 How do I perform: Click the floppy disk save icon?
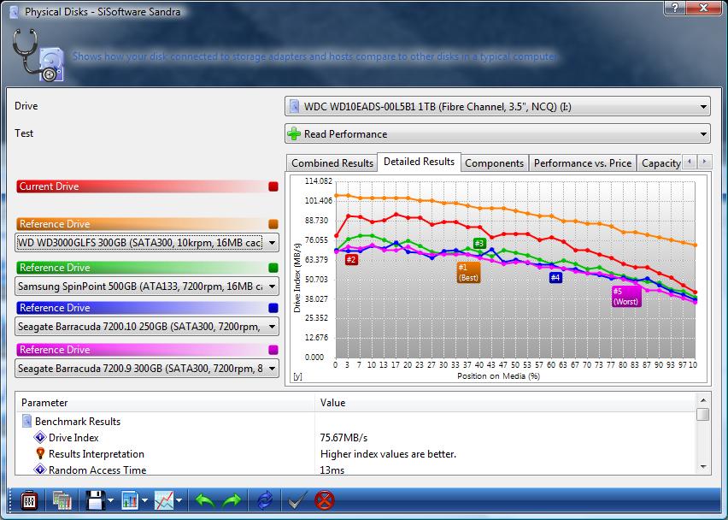(95, 500)
